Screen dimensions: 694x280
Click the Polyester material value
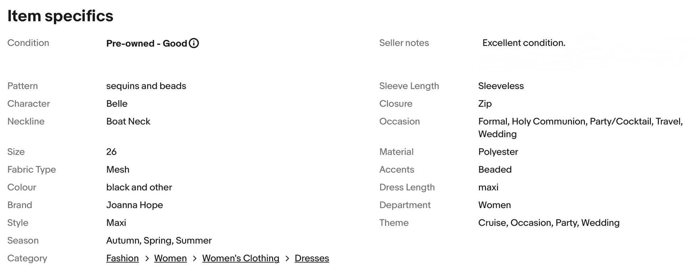pyautogui.click(x=498, y=152)
